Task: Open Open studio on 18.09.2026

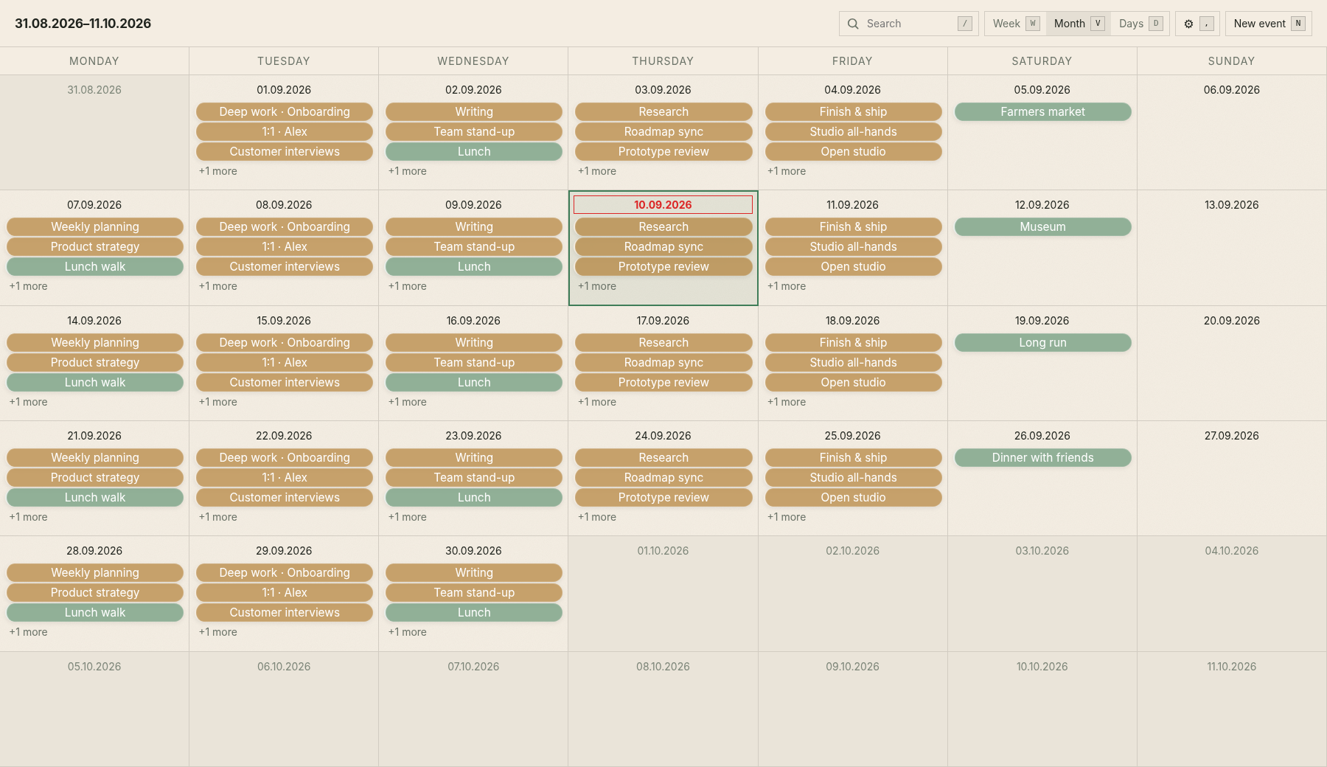Action: (x=853, y=382)
